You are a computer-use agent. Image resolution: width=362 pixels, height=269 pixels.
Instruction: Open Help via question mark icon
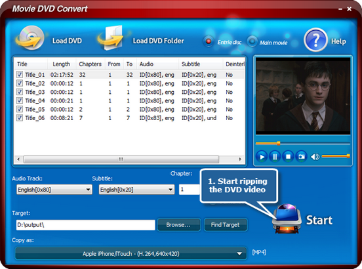click(315, 40)
